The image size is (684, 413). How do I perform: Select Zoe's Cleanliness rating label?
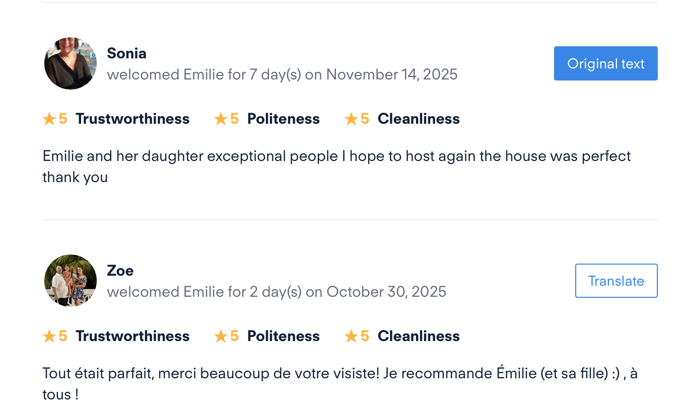[x=419, y=337]
